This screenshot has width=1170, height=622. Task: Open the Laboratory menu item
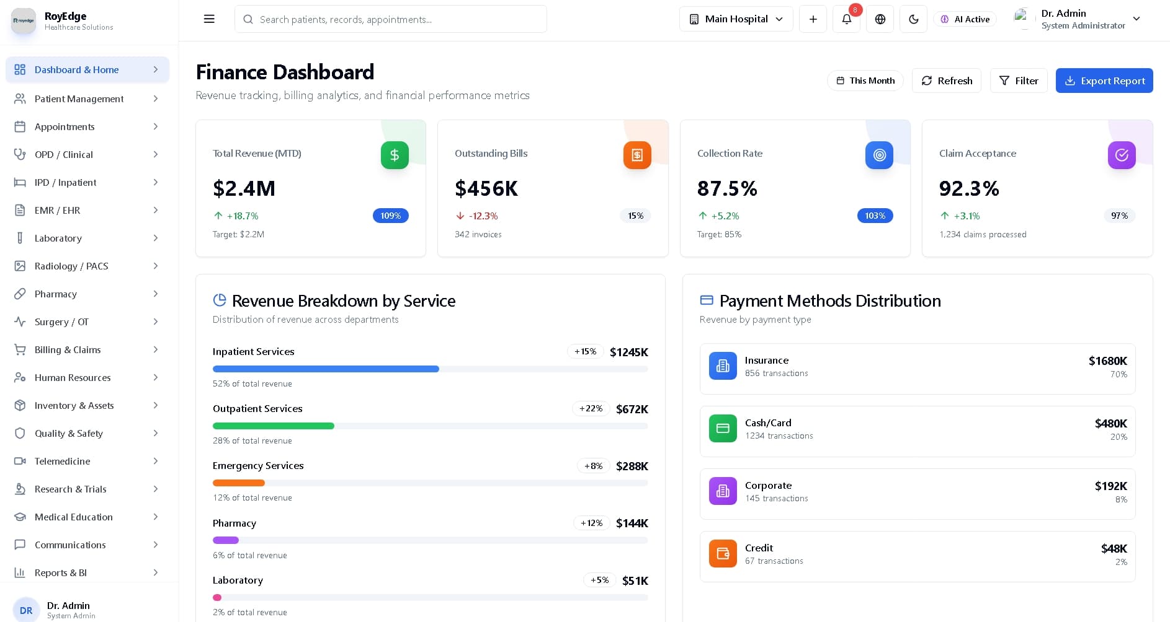87,238
